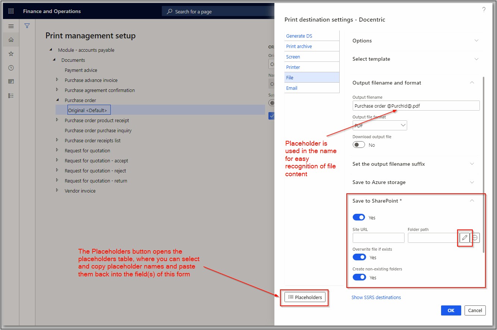Open Show SSRS destinations link

pos(376,297)
